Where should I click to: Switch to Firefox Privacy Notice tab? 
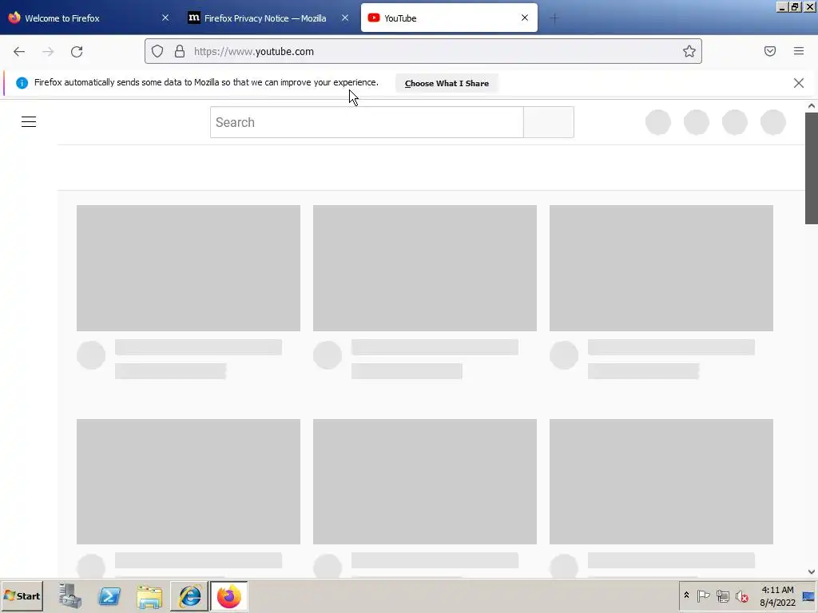[265, 18]
